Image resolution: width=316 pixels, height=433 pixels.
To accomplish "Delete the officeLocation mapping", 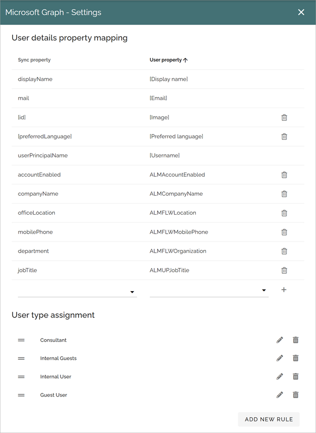I will coord(284,213).
